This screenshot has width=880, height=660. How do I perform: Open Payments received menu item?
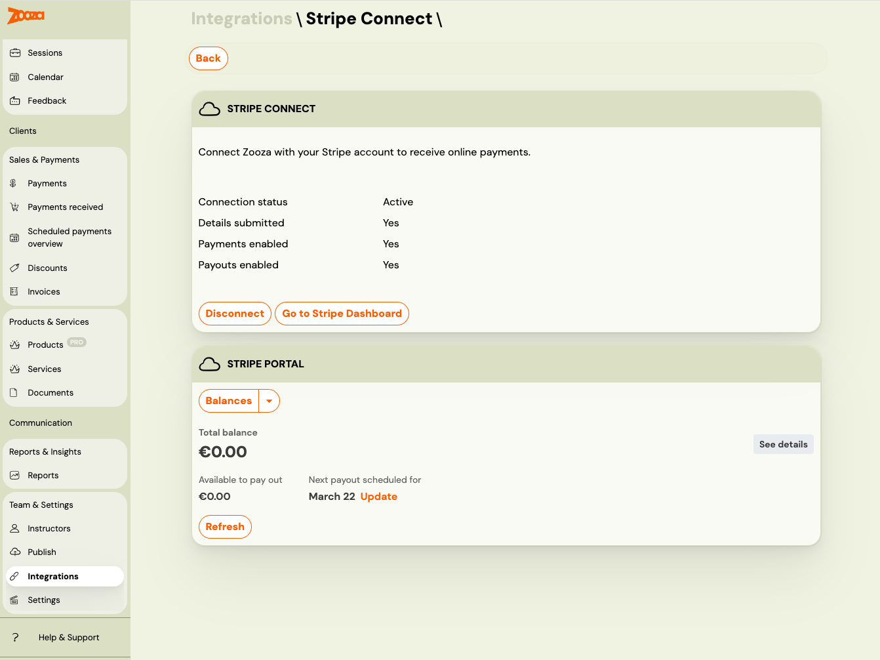[65, 207]
